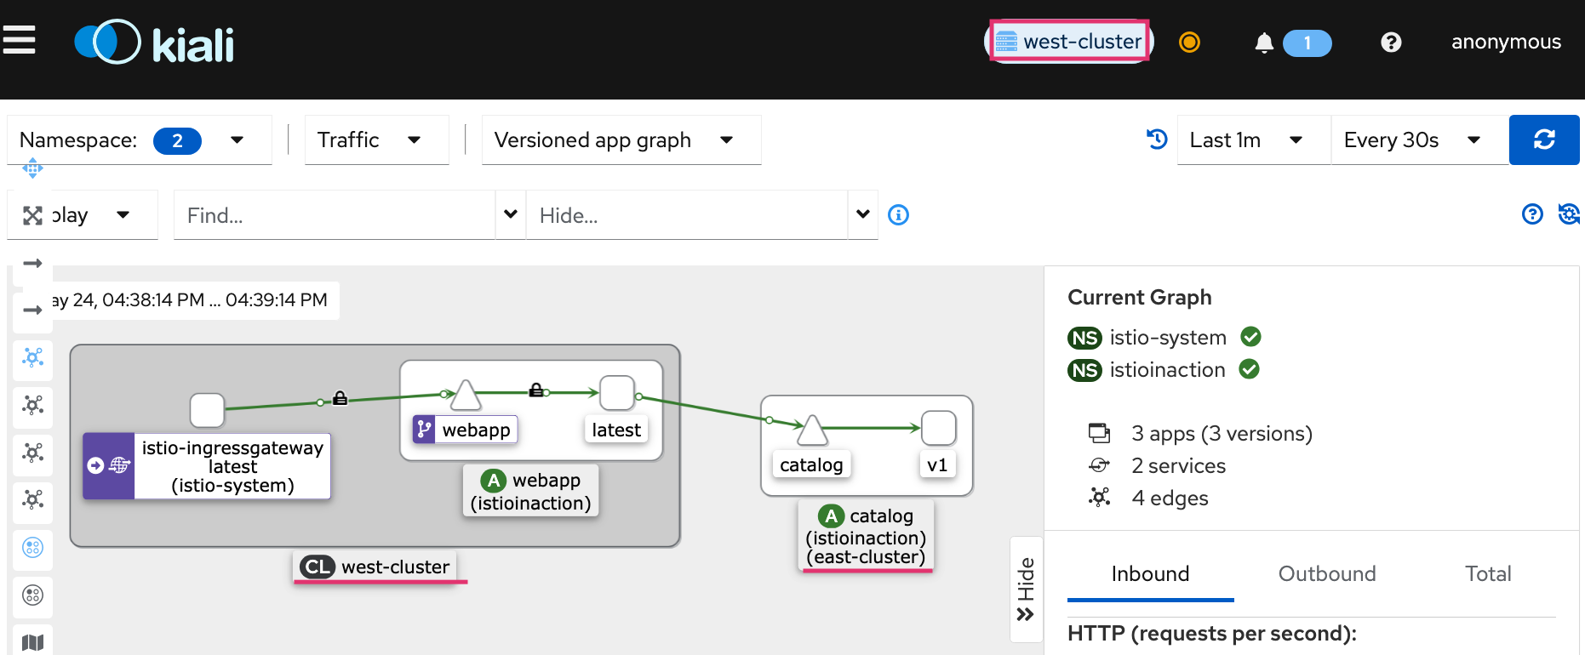
Task: Click the anonymous user label
Action: [1506, 42]
